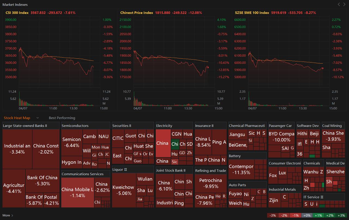Image resolution: width=349 pixels, height=220 pixels.
Task: Open the Large State-owned Banks II header
Action: click(x=25, y=126)
